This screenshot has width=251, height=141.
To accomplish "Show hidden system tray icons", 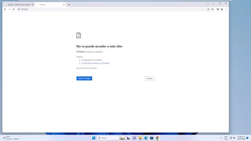I will tap(221, 138).
